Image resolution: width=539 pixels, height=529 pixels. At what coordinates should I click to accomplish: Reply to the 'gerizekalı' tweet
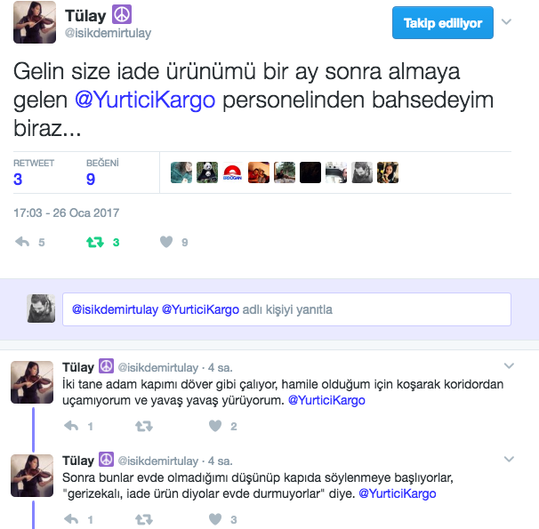[x=71, y=519]
